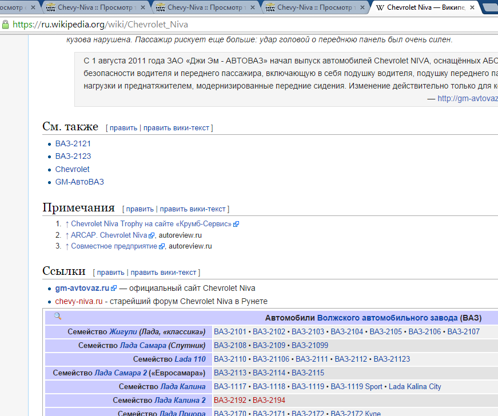Switch to the second Chevy-Niva Просмотр tab
Viewport: 498px width, 416px height.
(x=95, y=7)
